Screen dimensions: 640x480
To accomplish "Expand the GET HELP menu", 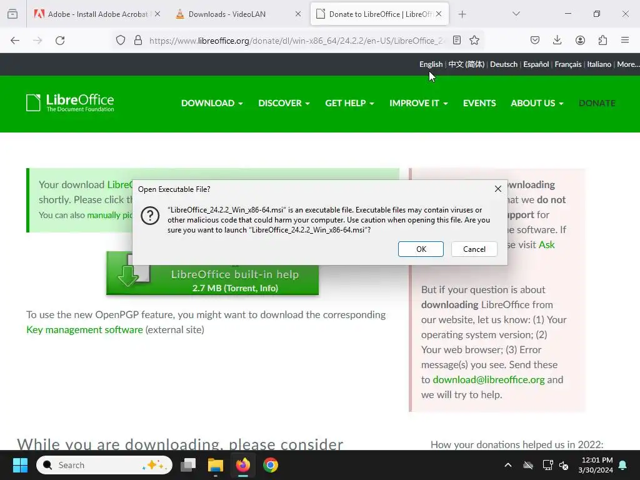I will tap(349, 103).
